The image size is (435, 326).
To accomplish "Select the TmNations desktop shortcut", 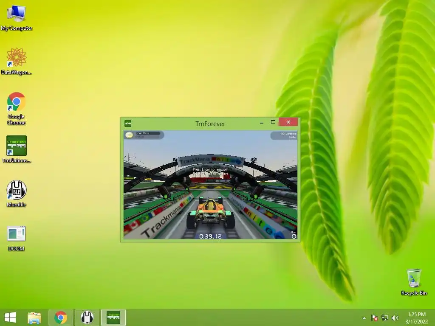I will pyautogui.click(x=17, y=149).
